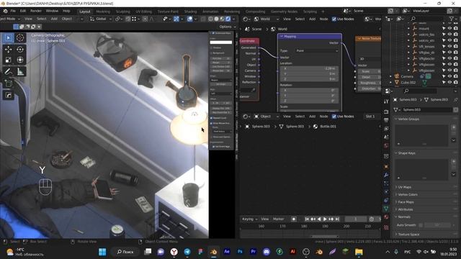This screenshot has width=461, height=259.
Task: Toggle the auto keying record button
Action: 293,219
